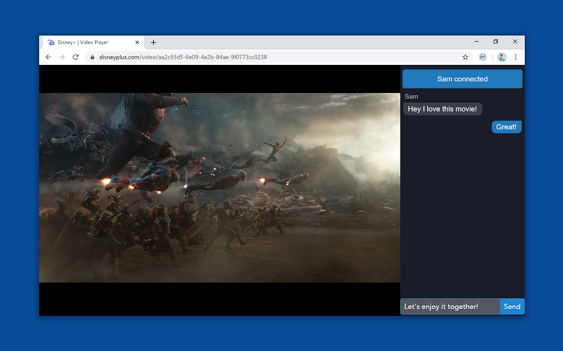Click the user profile avatar

(x=501, y=57)
